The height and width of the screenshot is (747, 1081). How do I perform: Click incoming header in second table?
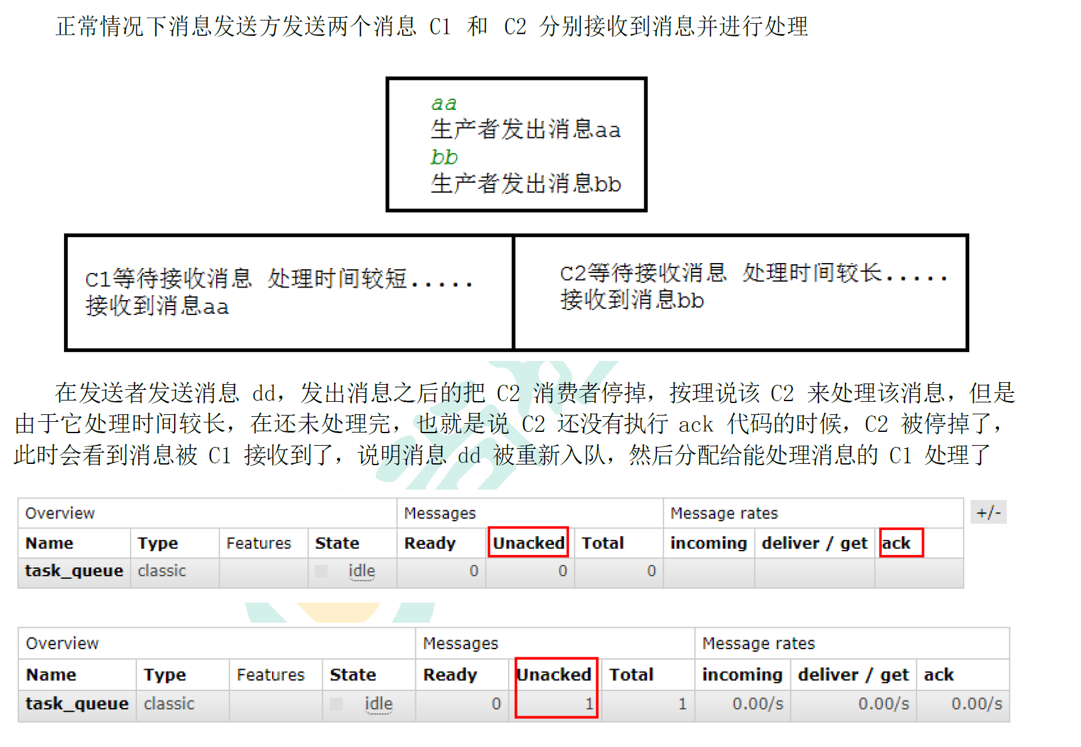pos(742,675)
